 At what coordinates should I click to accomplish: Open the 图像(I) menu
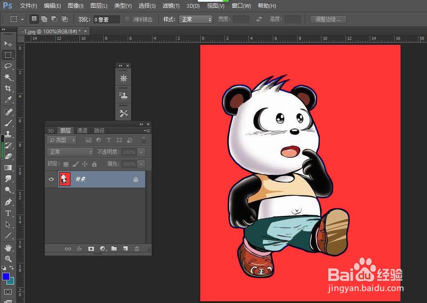coord(76,6)
